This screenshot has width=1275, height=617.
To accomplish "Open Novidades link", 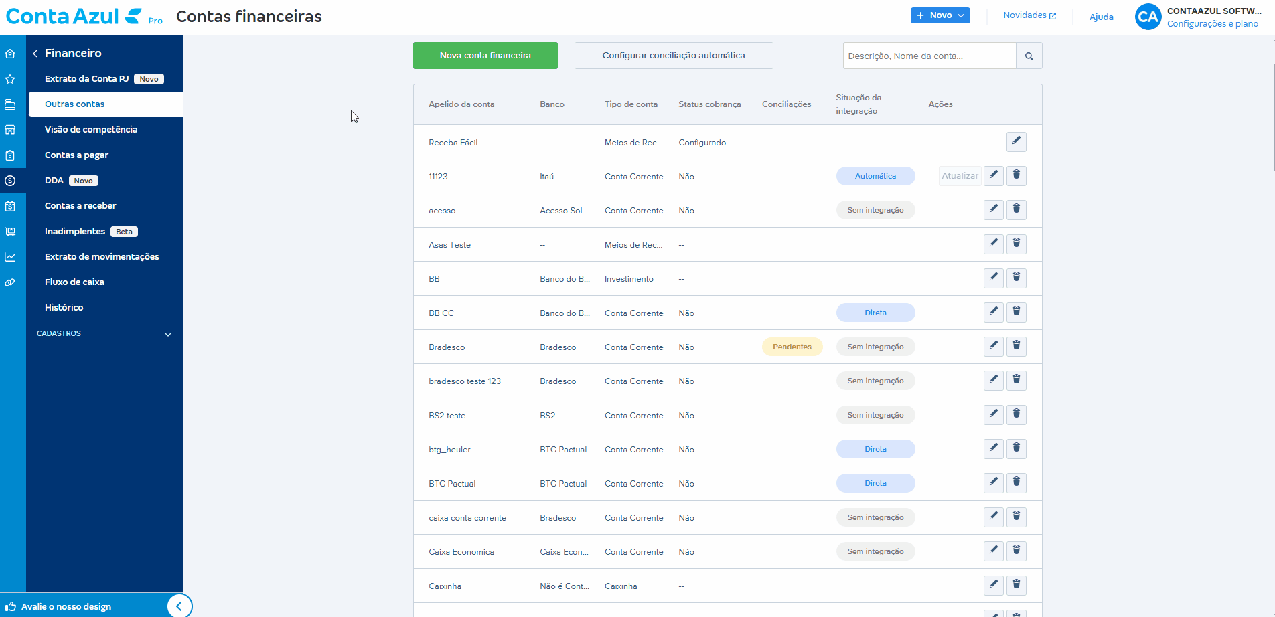I will 1029,15.
